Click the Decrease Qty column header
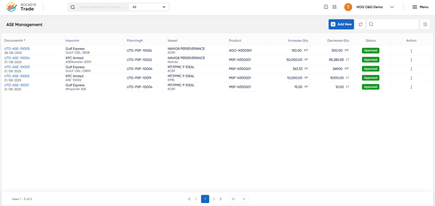435x206 pixels. tap(338, 40)
